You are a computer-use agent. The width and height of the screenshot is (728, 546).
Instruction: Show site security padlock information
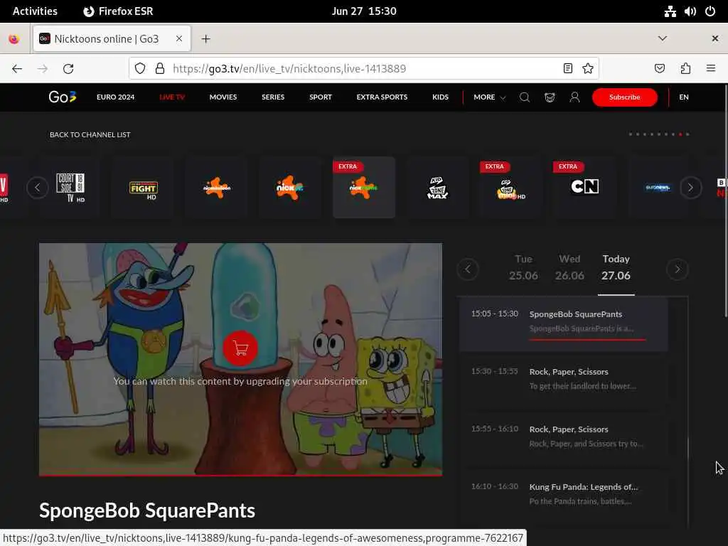click(x=160, y=69)
